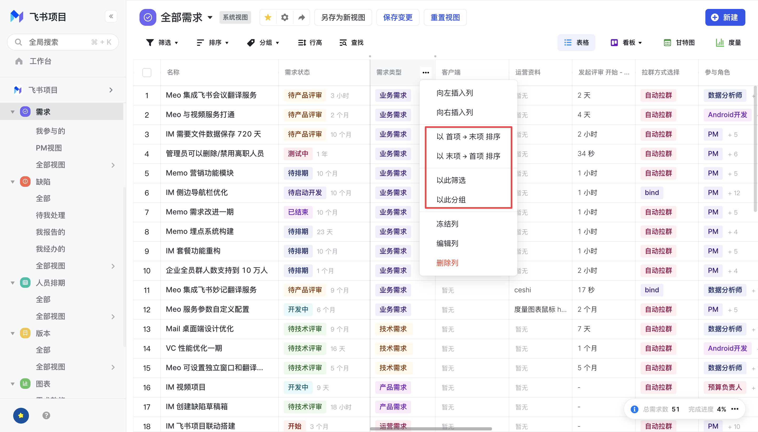Click the horizontal scrollbar under the table
This screenshot has width=758, height=432.
point(431,429)
